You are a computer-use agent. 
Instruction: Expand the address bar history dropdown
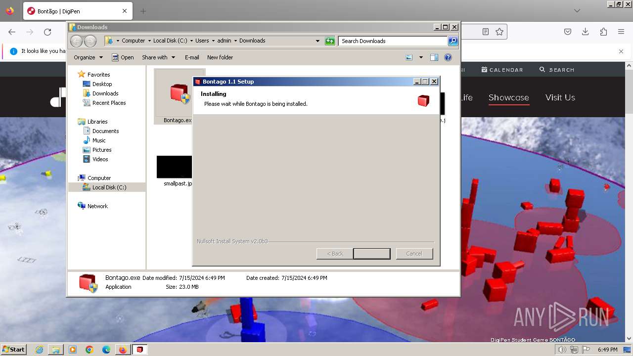(317, 41)
